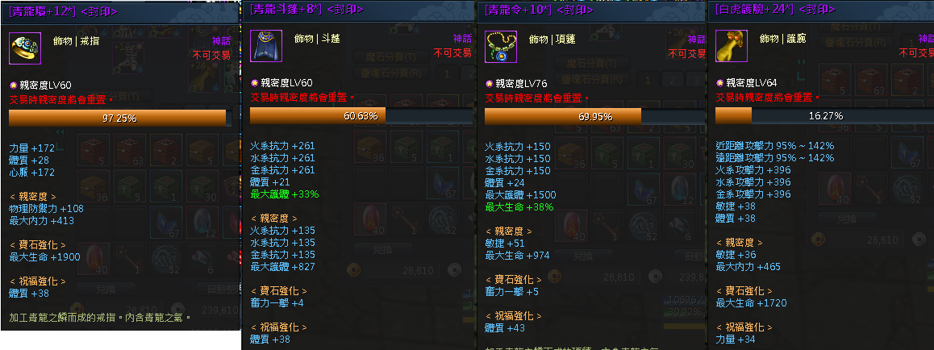Viewport: 934px width, 350px height.
Task: Click the Azure Dragon ring item icon
Action: (25, 49)
